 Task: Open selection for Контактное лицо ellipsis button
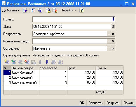click(109, 41)
